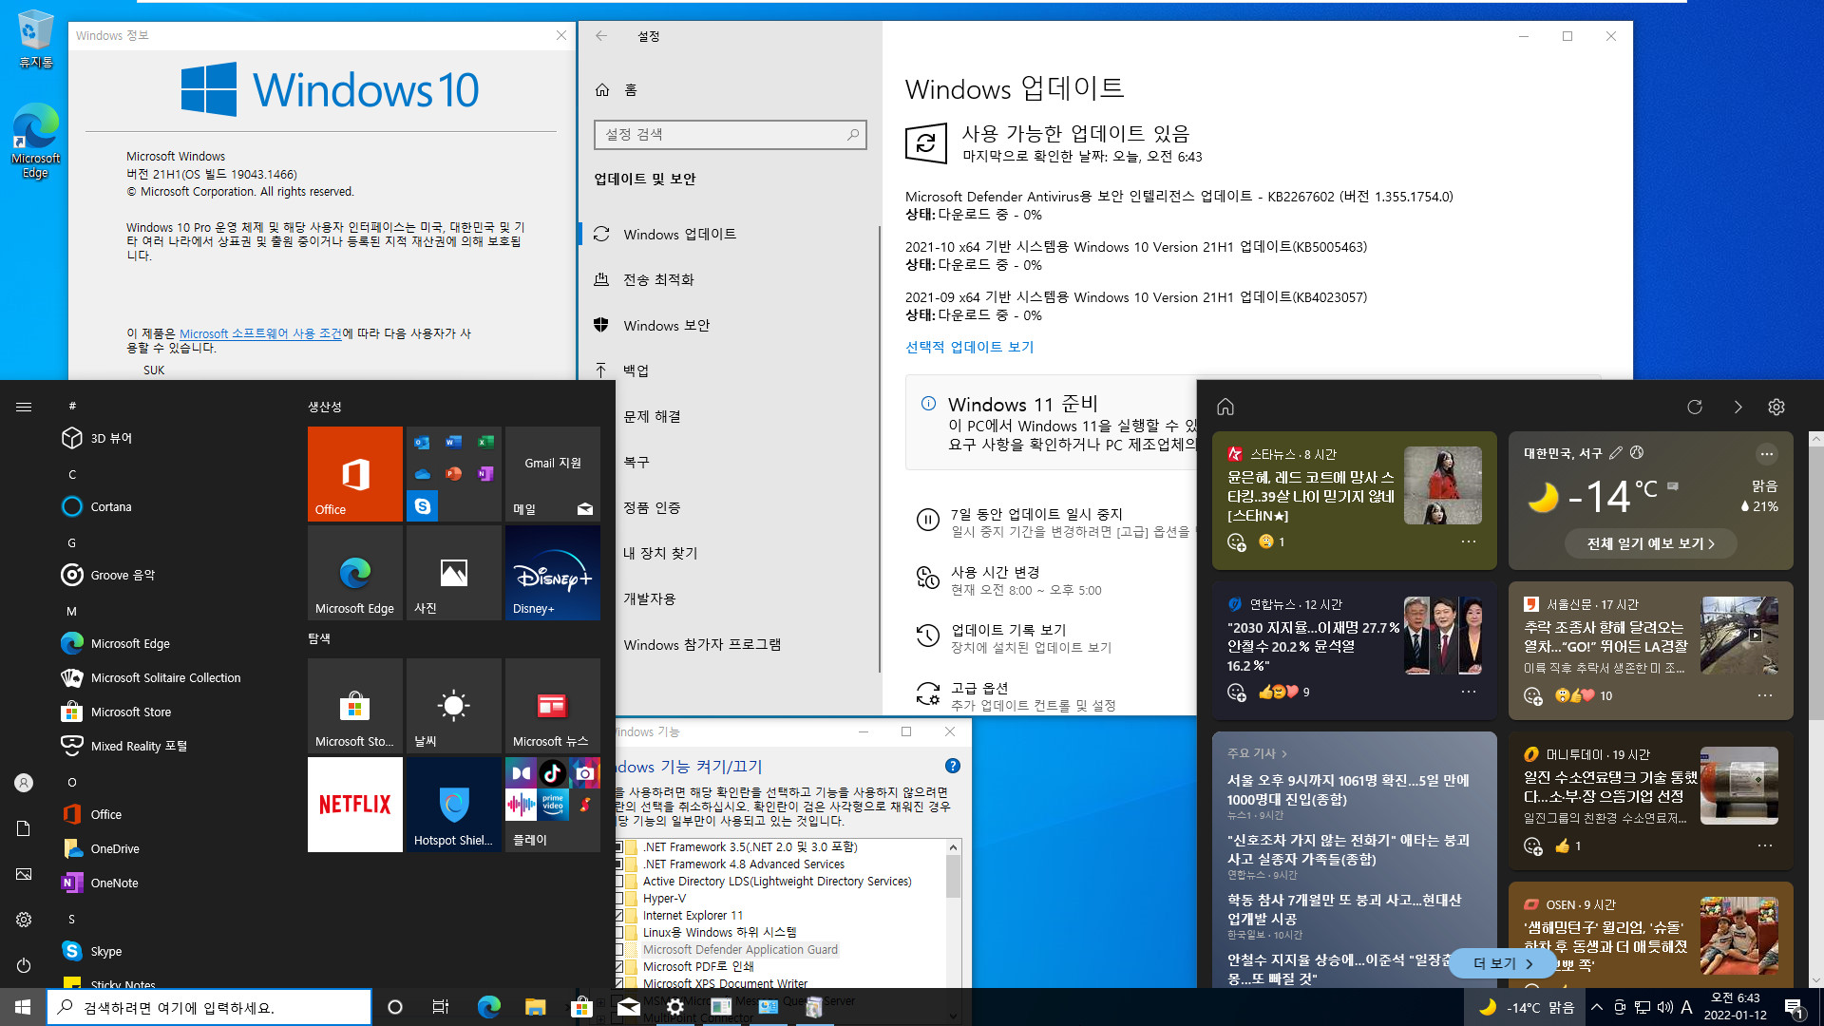Click the taskbar search box

209,1007
